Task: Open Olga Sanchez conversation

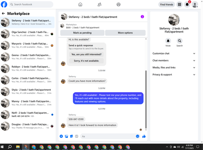Action: coord(27,34)
